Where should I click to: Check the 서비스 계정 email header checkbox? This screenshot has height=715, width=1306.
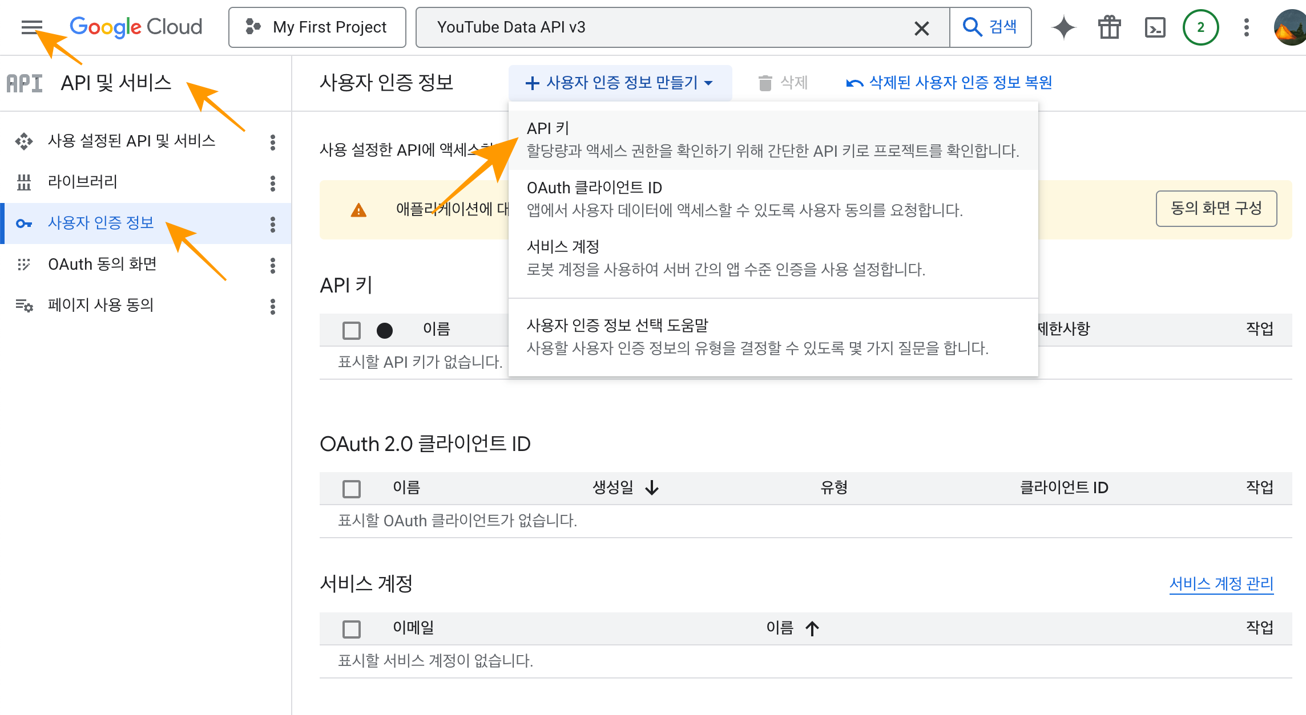point(351,628)
